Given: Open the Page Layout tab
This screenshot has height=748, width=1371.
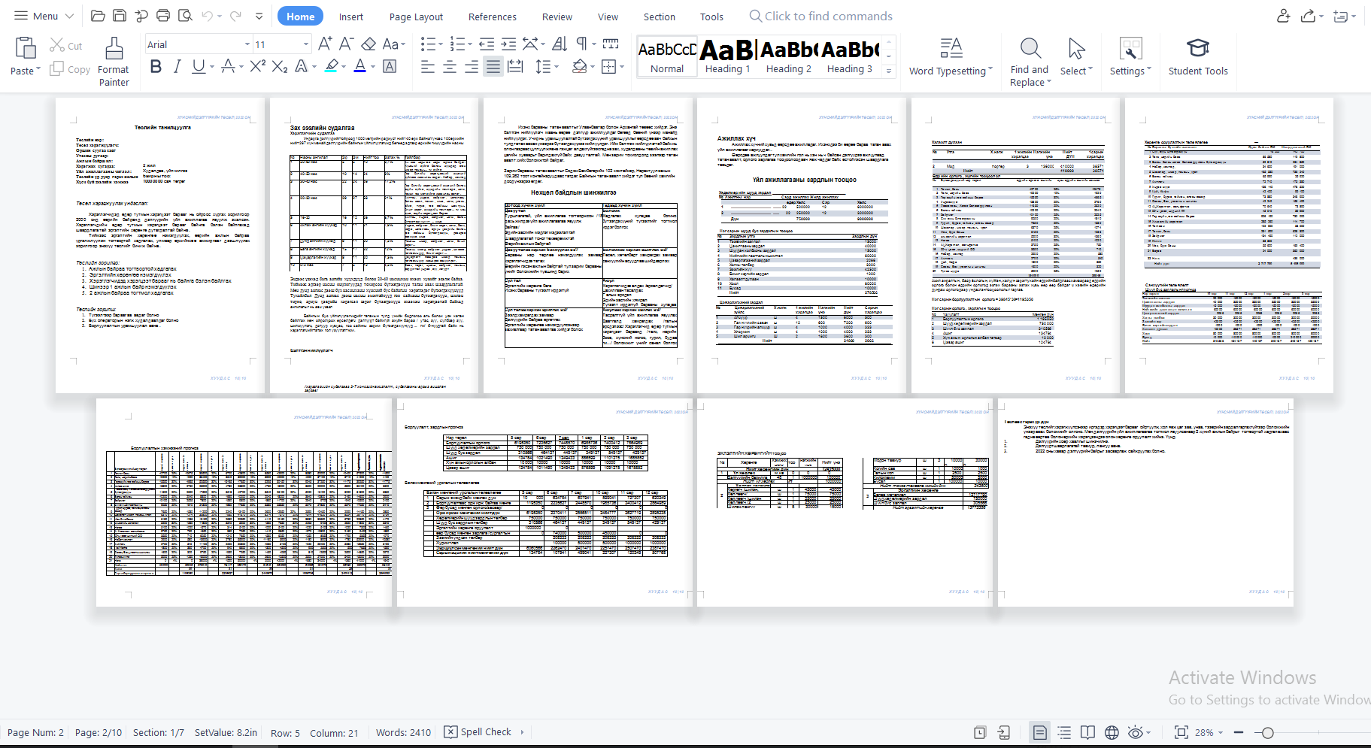Looking at the screenshot, I should (x=416, y=17).
